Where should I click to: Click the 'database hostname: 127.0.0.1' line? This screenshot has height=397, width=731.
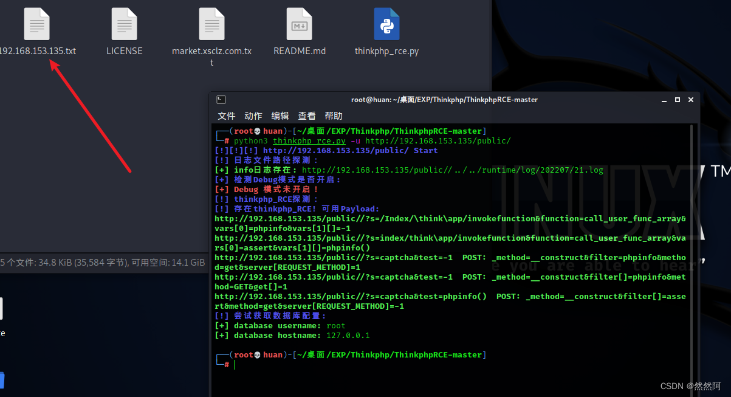pyautogui.click(x=292, y=336)
